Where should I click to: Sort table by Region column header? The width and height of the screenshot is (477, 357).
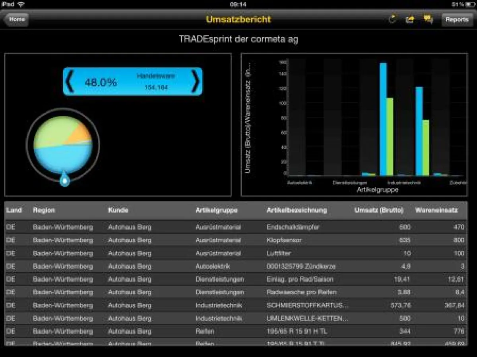pos(44,210)
